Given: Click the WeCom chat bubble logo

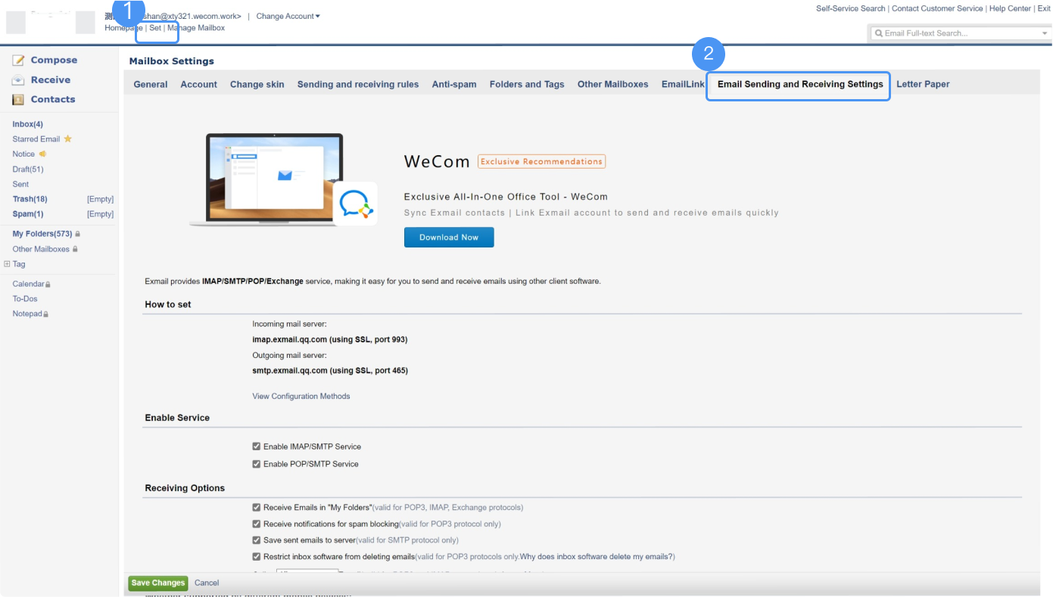Looking at the screenshot, I should 355,203.
